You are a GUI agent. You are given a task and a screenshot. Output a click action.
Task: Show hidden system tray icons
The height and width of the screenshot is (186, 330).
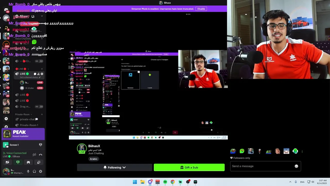(290, 182)
